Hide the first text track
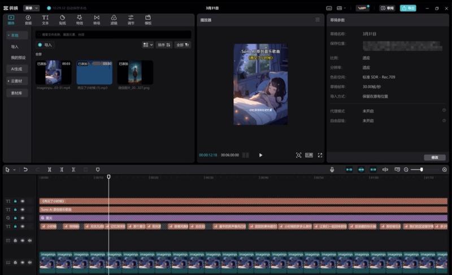 pos(23,201)
